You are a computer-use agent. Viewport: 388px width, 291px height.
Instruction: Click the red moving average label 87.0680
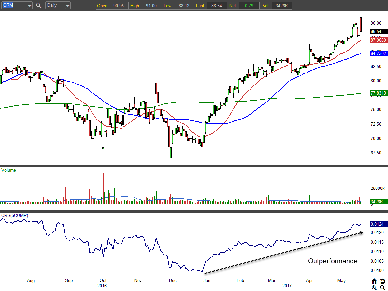[378, 40]
